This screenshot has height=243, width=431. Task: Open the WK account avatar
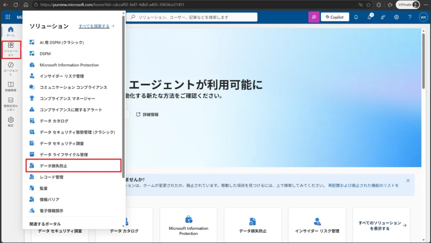pyautogui.click(x=423, y=17)
